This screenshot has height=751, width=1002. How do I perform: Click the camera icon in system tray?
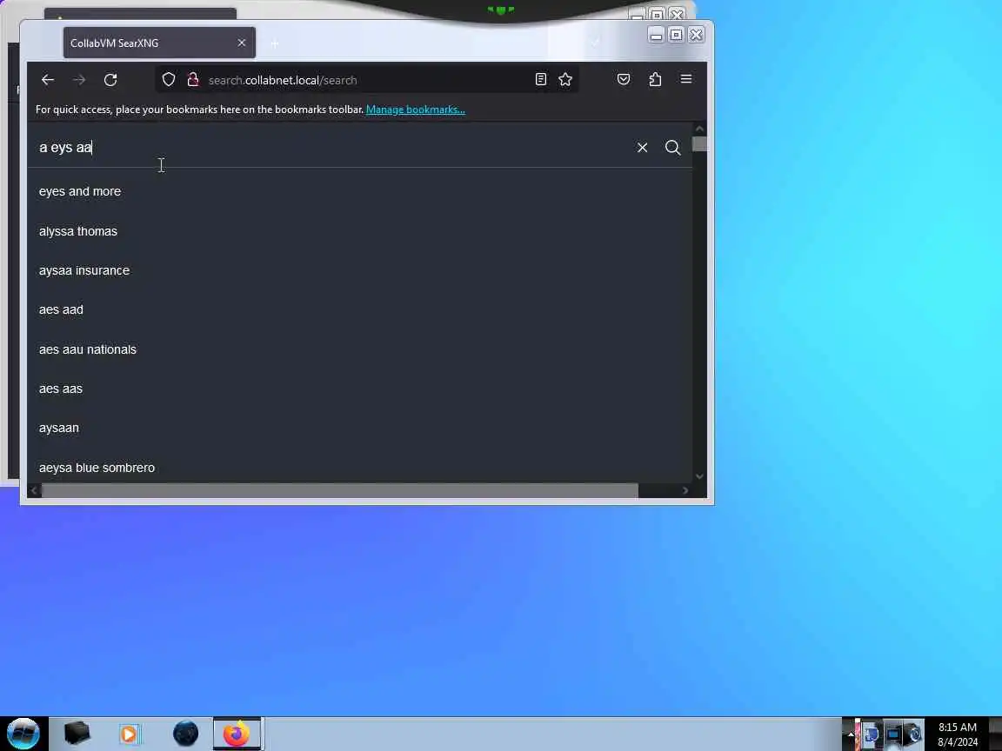(x=914, y=734)
